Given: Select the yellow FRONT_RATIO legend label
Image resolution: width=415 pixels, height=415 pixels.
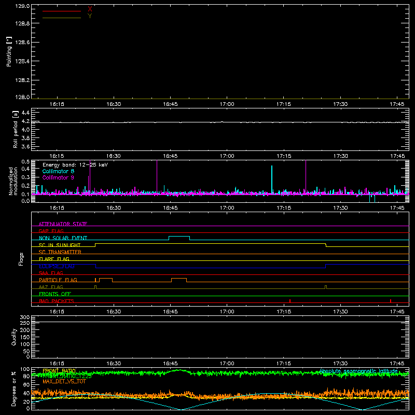Looking at the screenshot, I should pos(59,371).
